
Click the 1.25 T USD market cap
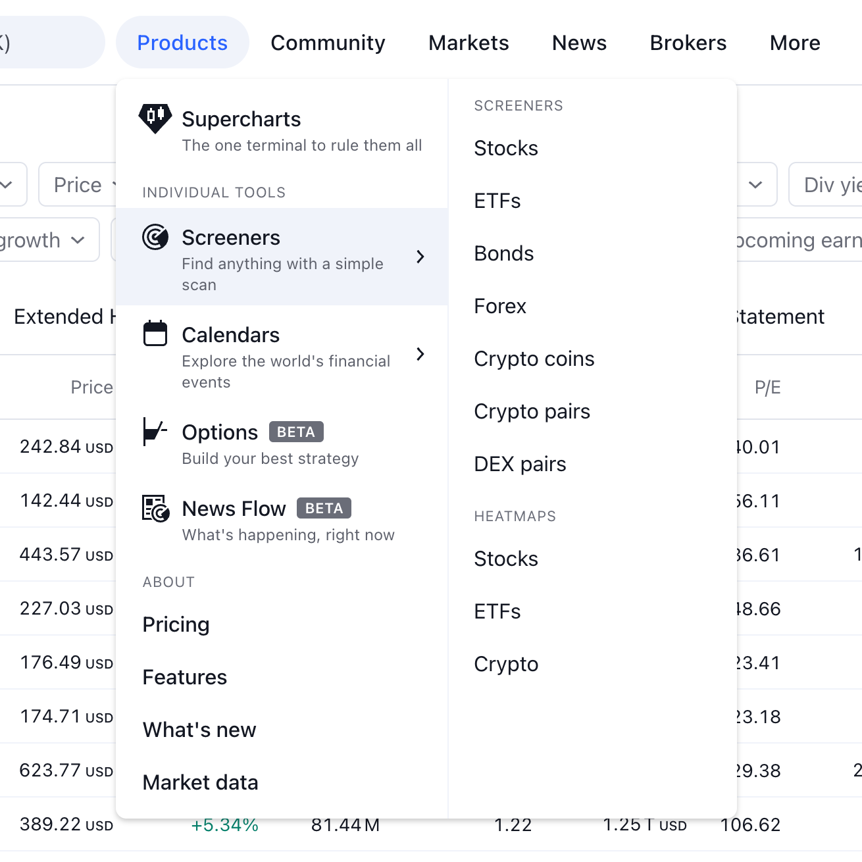645,825
